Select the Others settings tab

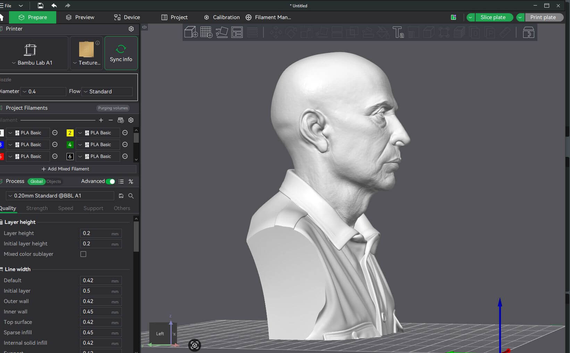click(122, 208)
